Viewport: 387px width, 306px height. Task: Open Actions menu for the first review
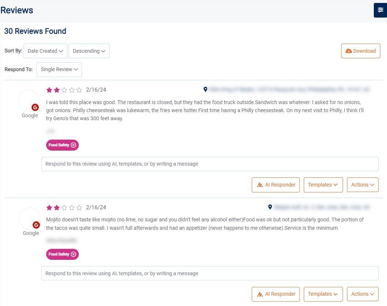point(362,185)
